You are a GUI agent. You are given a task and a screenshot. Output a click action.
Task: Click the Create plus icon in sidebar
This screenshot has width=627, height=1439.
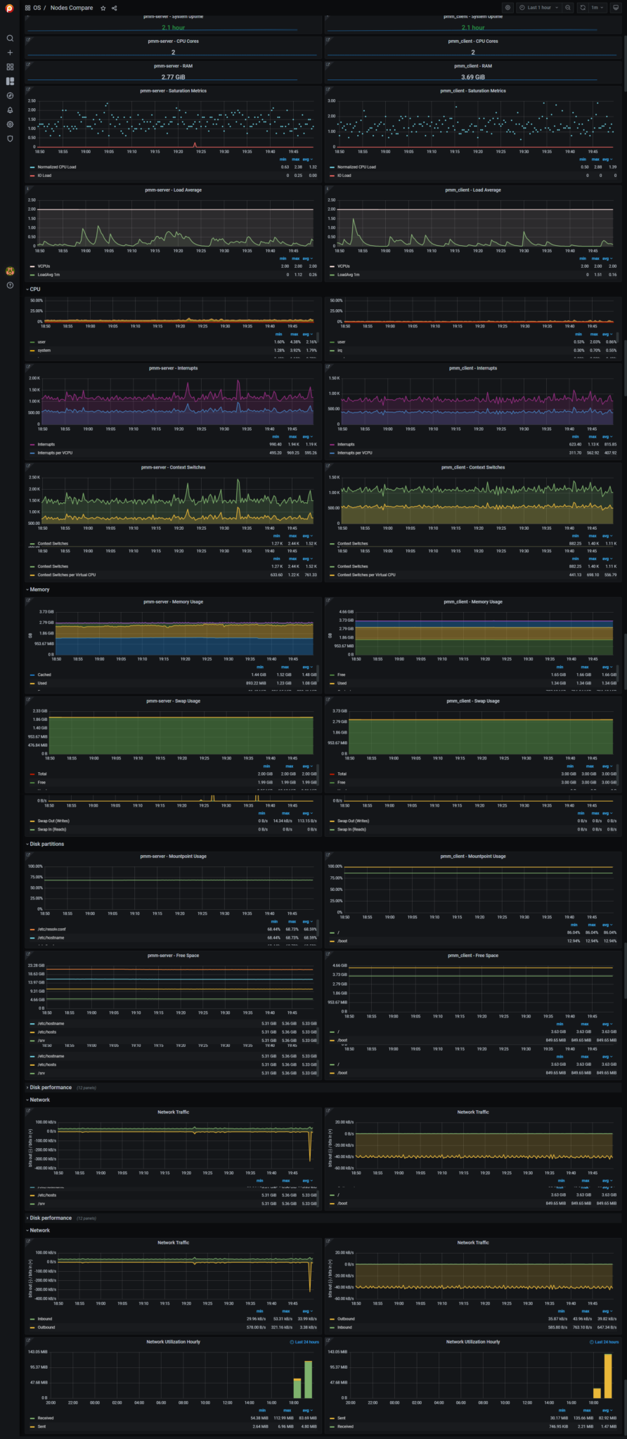[10, 53]
